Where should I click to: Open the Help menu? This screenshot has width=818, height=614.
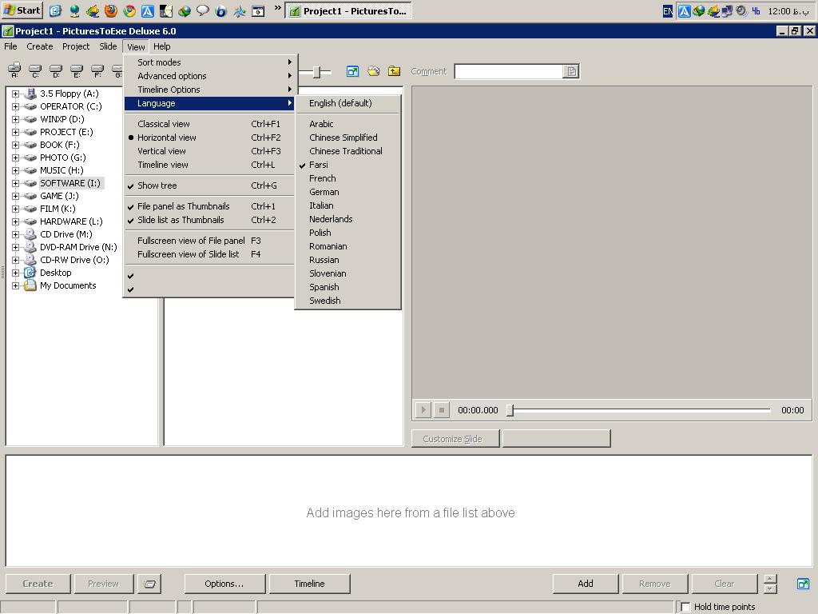(161, 46)
